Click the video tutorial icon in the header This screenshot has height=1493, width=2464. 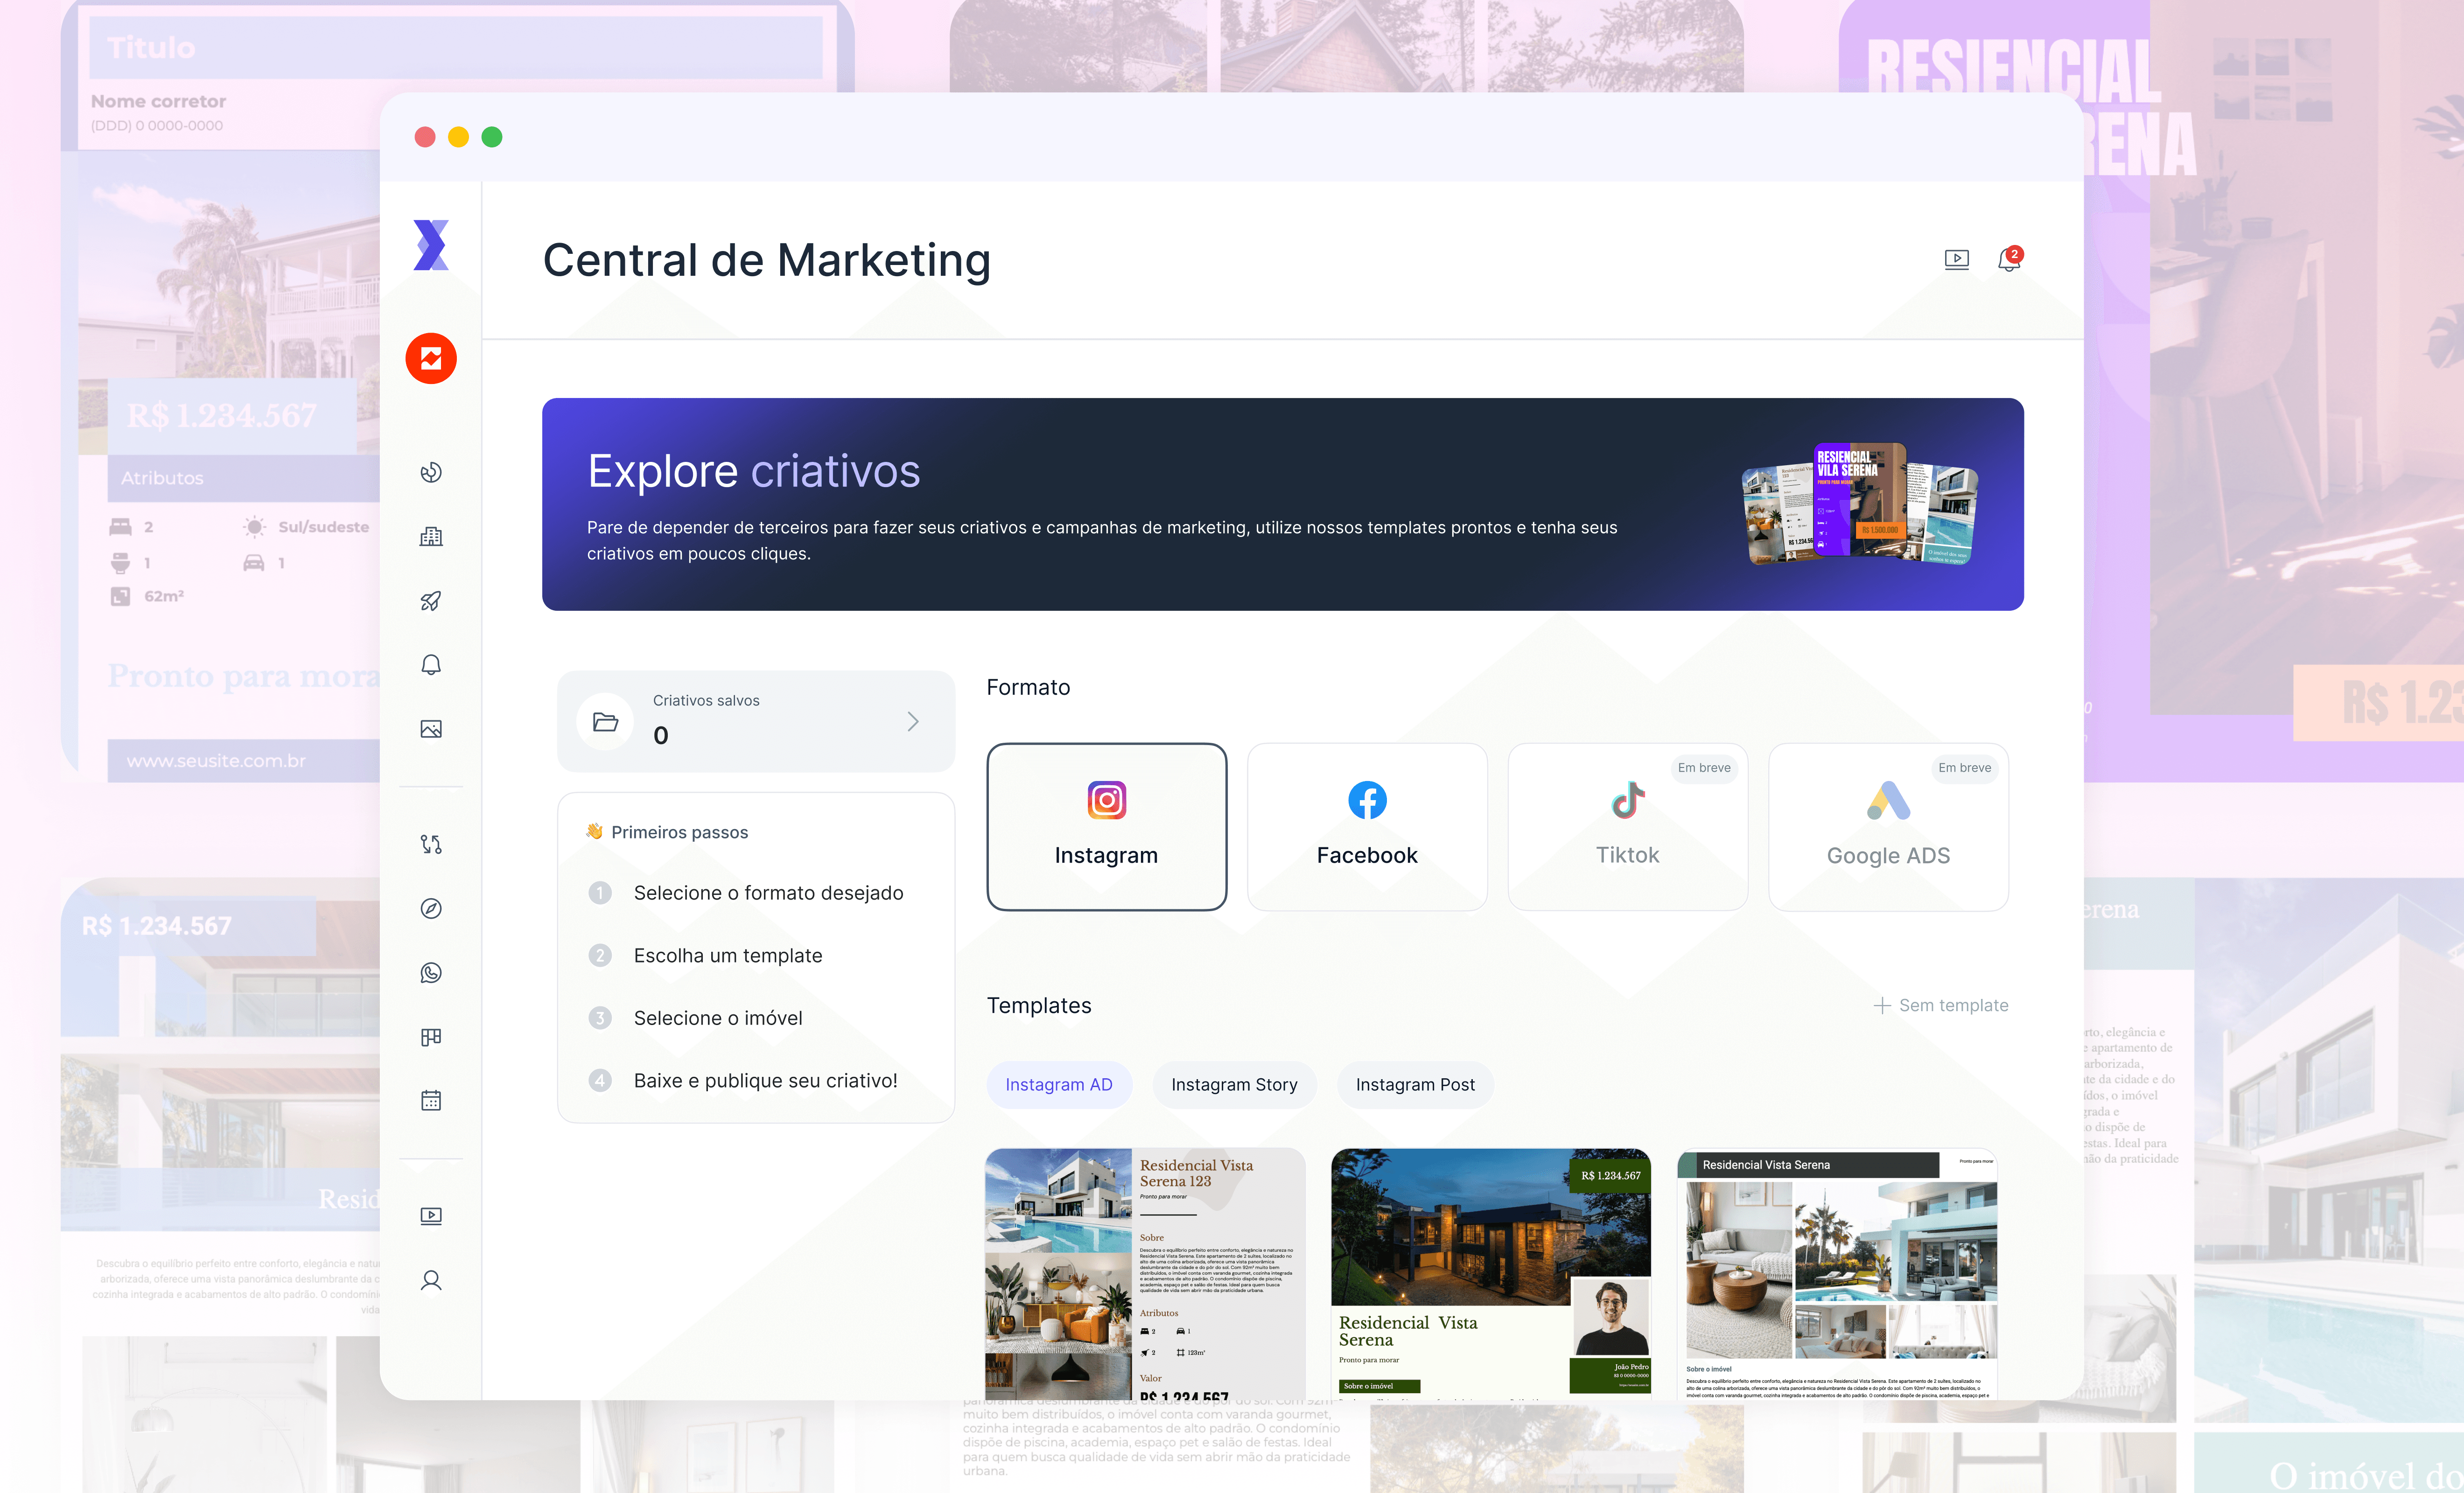(1957, 260)
